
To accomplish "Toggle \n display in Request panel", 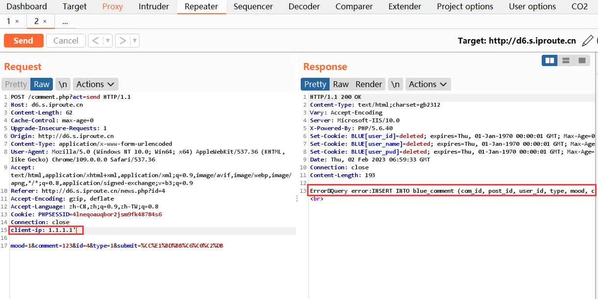I will (x=63, y=84).
